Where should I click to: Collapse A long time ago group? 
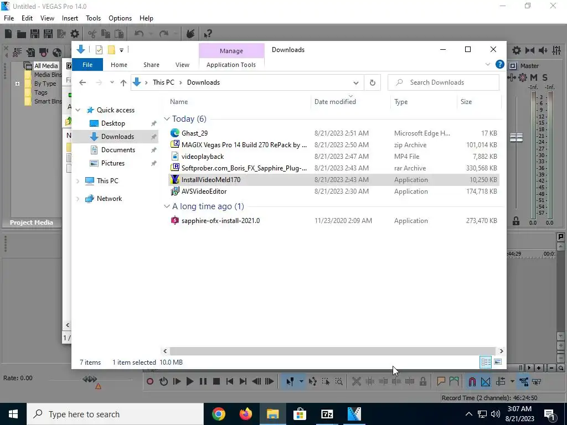point(166,206)
